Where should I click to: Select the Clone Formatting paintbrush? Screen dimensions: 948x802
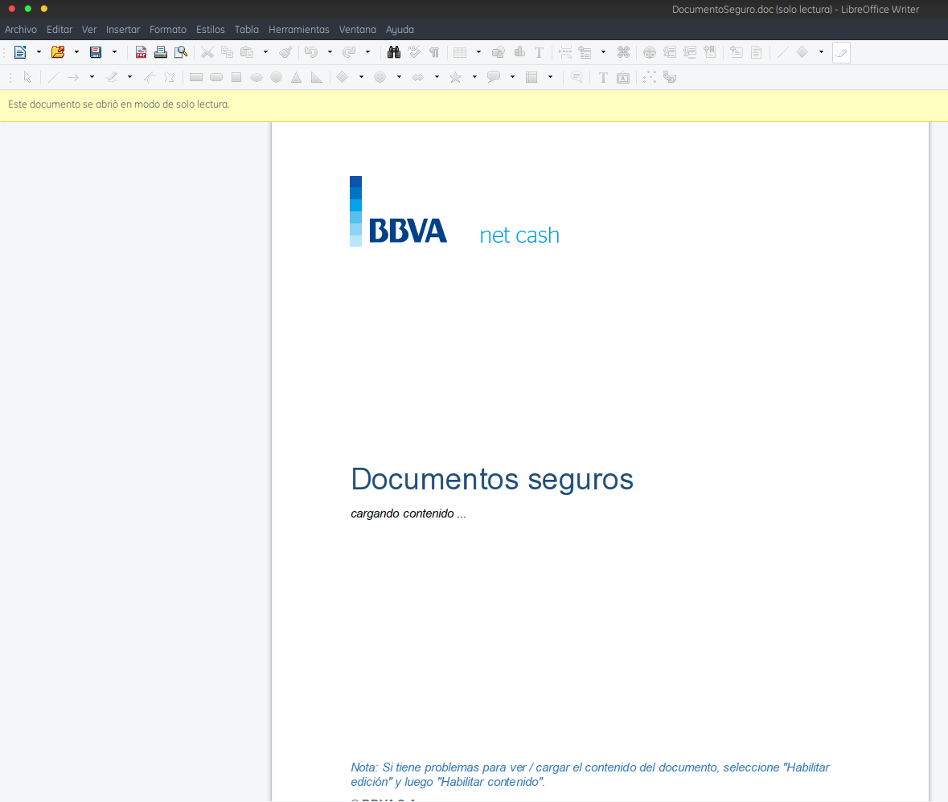[285, 52]
